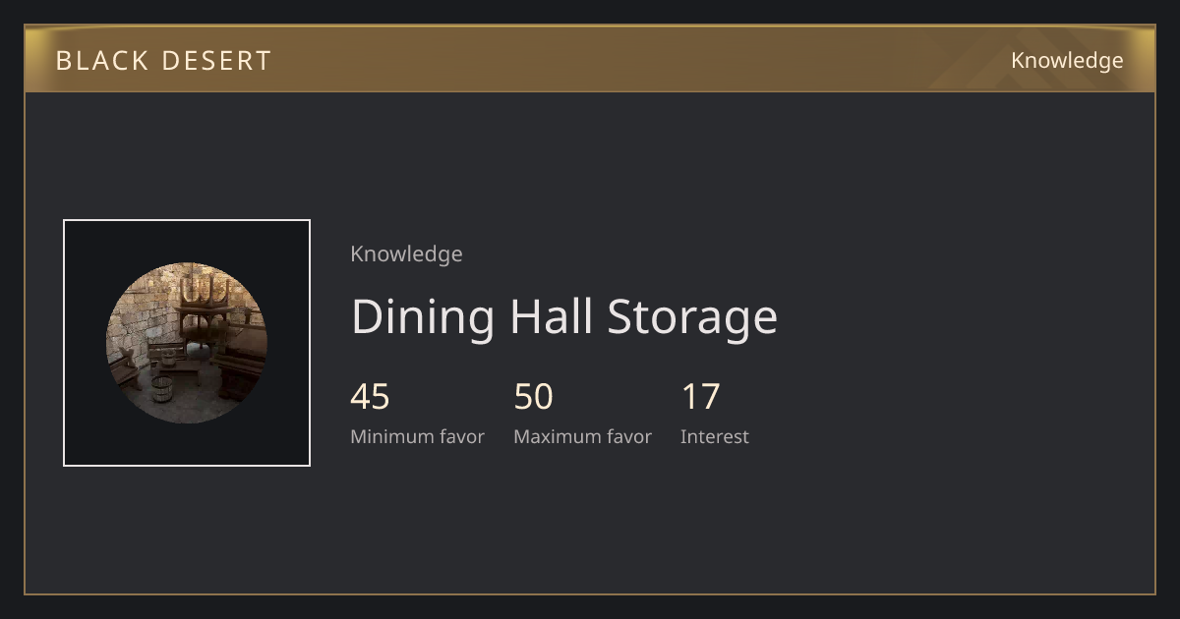Open the Knowledge link in the header banner

(1067, 61)
